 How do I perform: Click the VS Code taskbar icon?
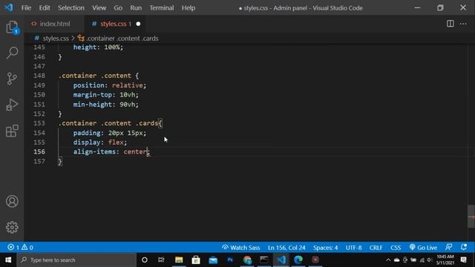[x=281, y=260]
